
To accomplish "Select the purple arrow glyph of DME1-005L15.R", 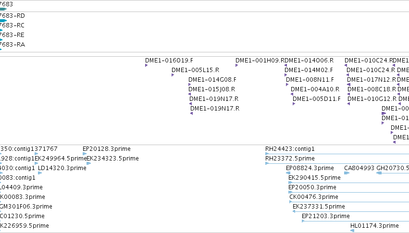I will [x=173, y=75].
